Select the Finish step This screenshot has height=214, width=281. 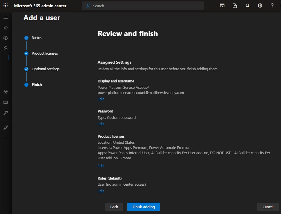click(x=37, y=84)
